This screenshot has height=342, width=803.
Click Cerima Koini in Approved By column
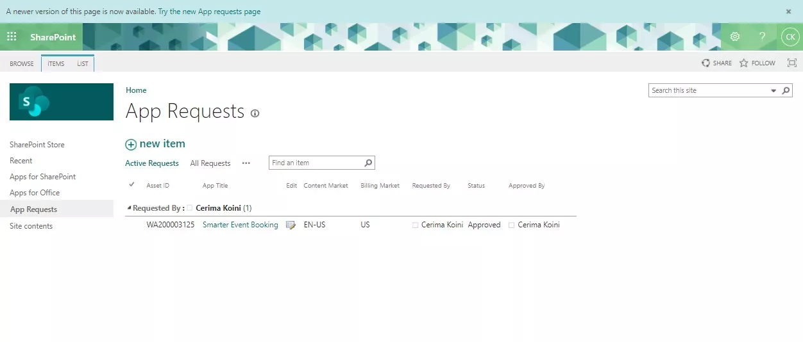coord(539,225)
